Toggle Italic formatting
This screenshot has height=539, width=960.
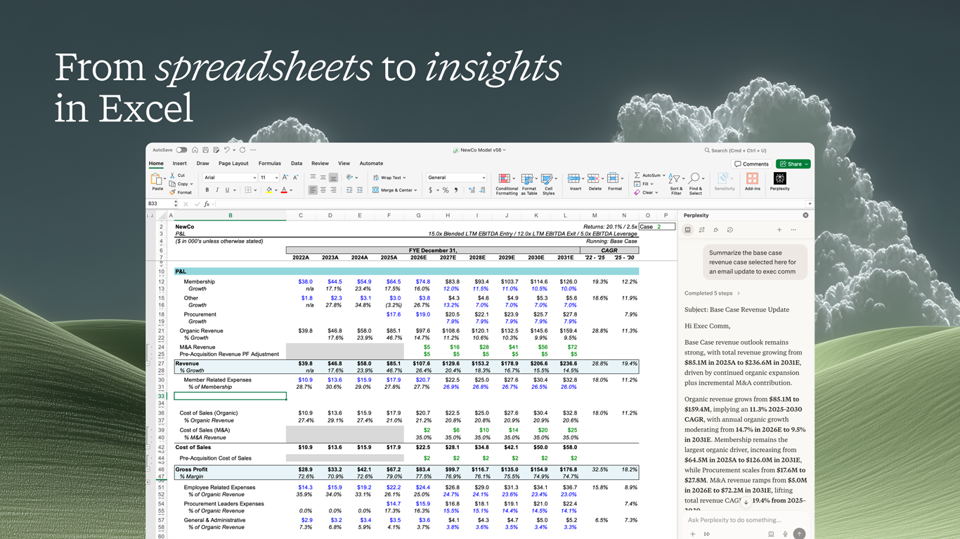coord(217,190)
